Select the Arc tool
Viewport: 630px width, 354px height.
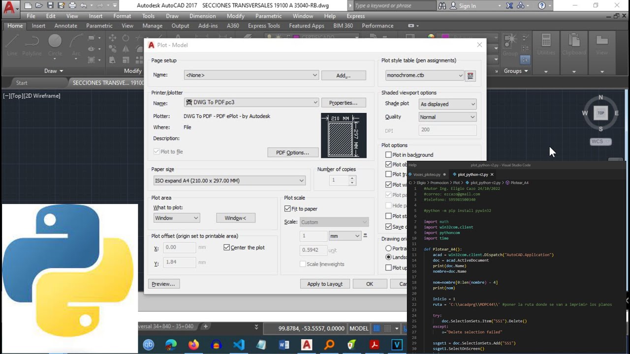pos(76,45)
